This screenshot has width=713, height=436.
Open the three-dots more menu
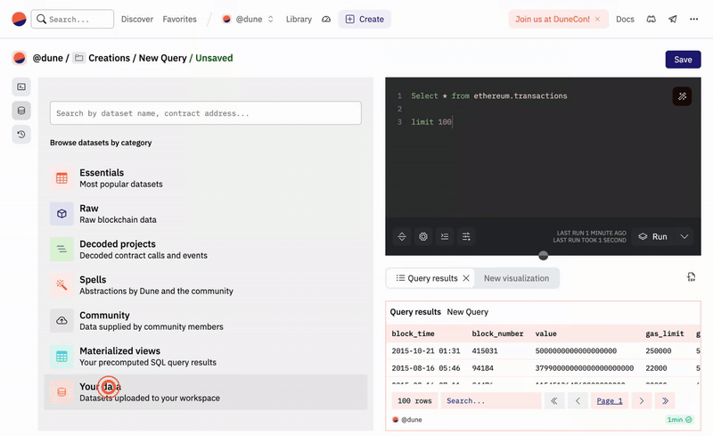694,19
